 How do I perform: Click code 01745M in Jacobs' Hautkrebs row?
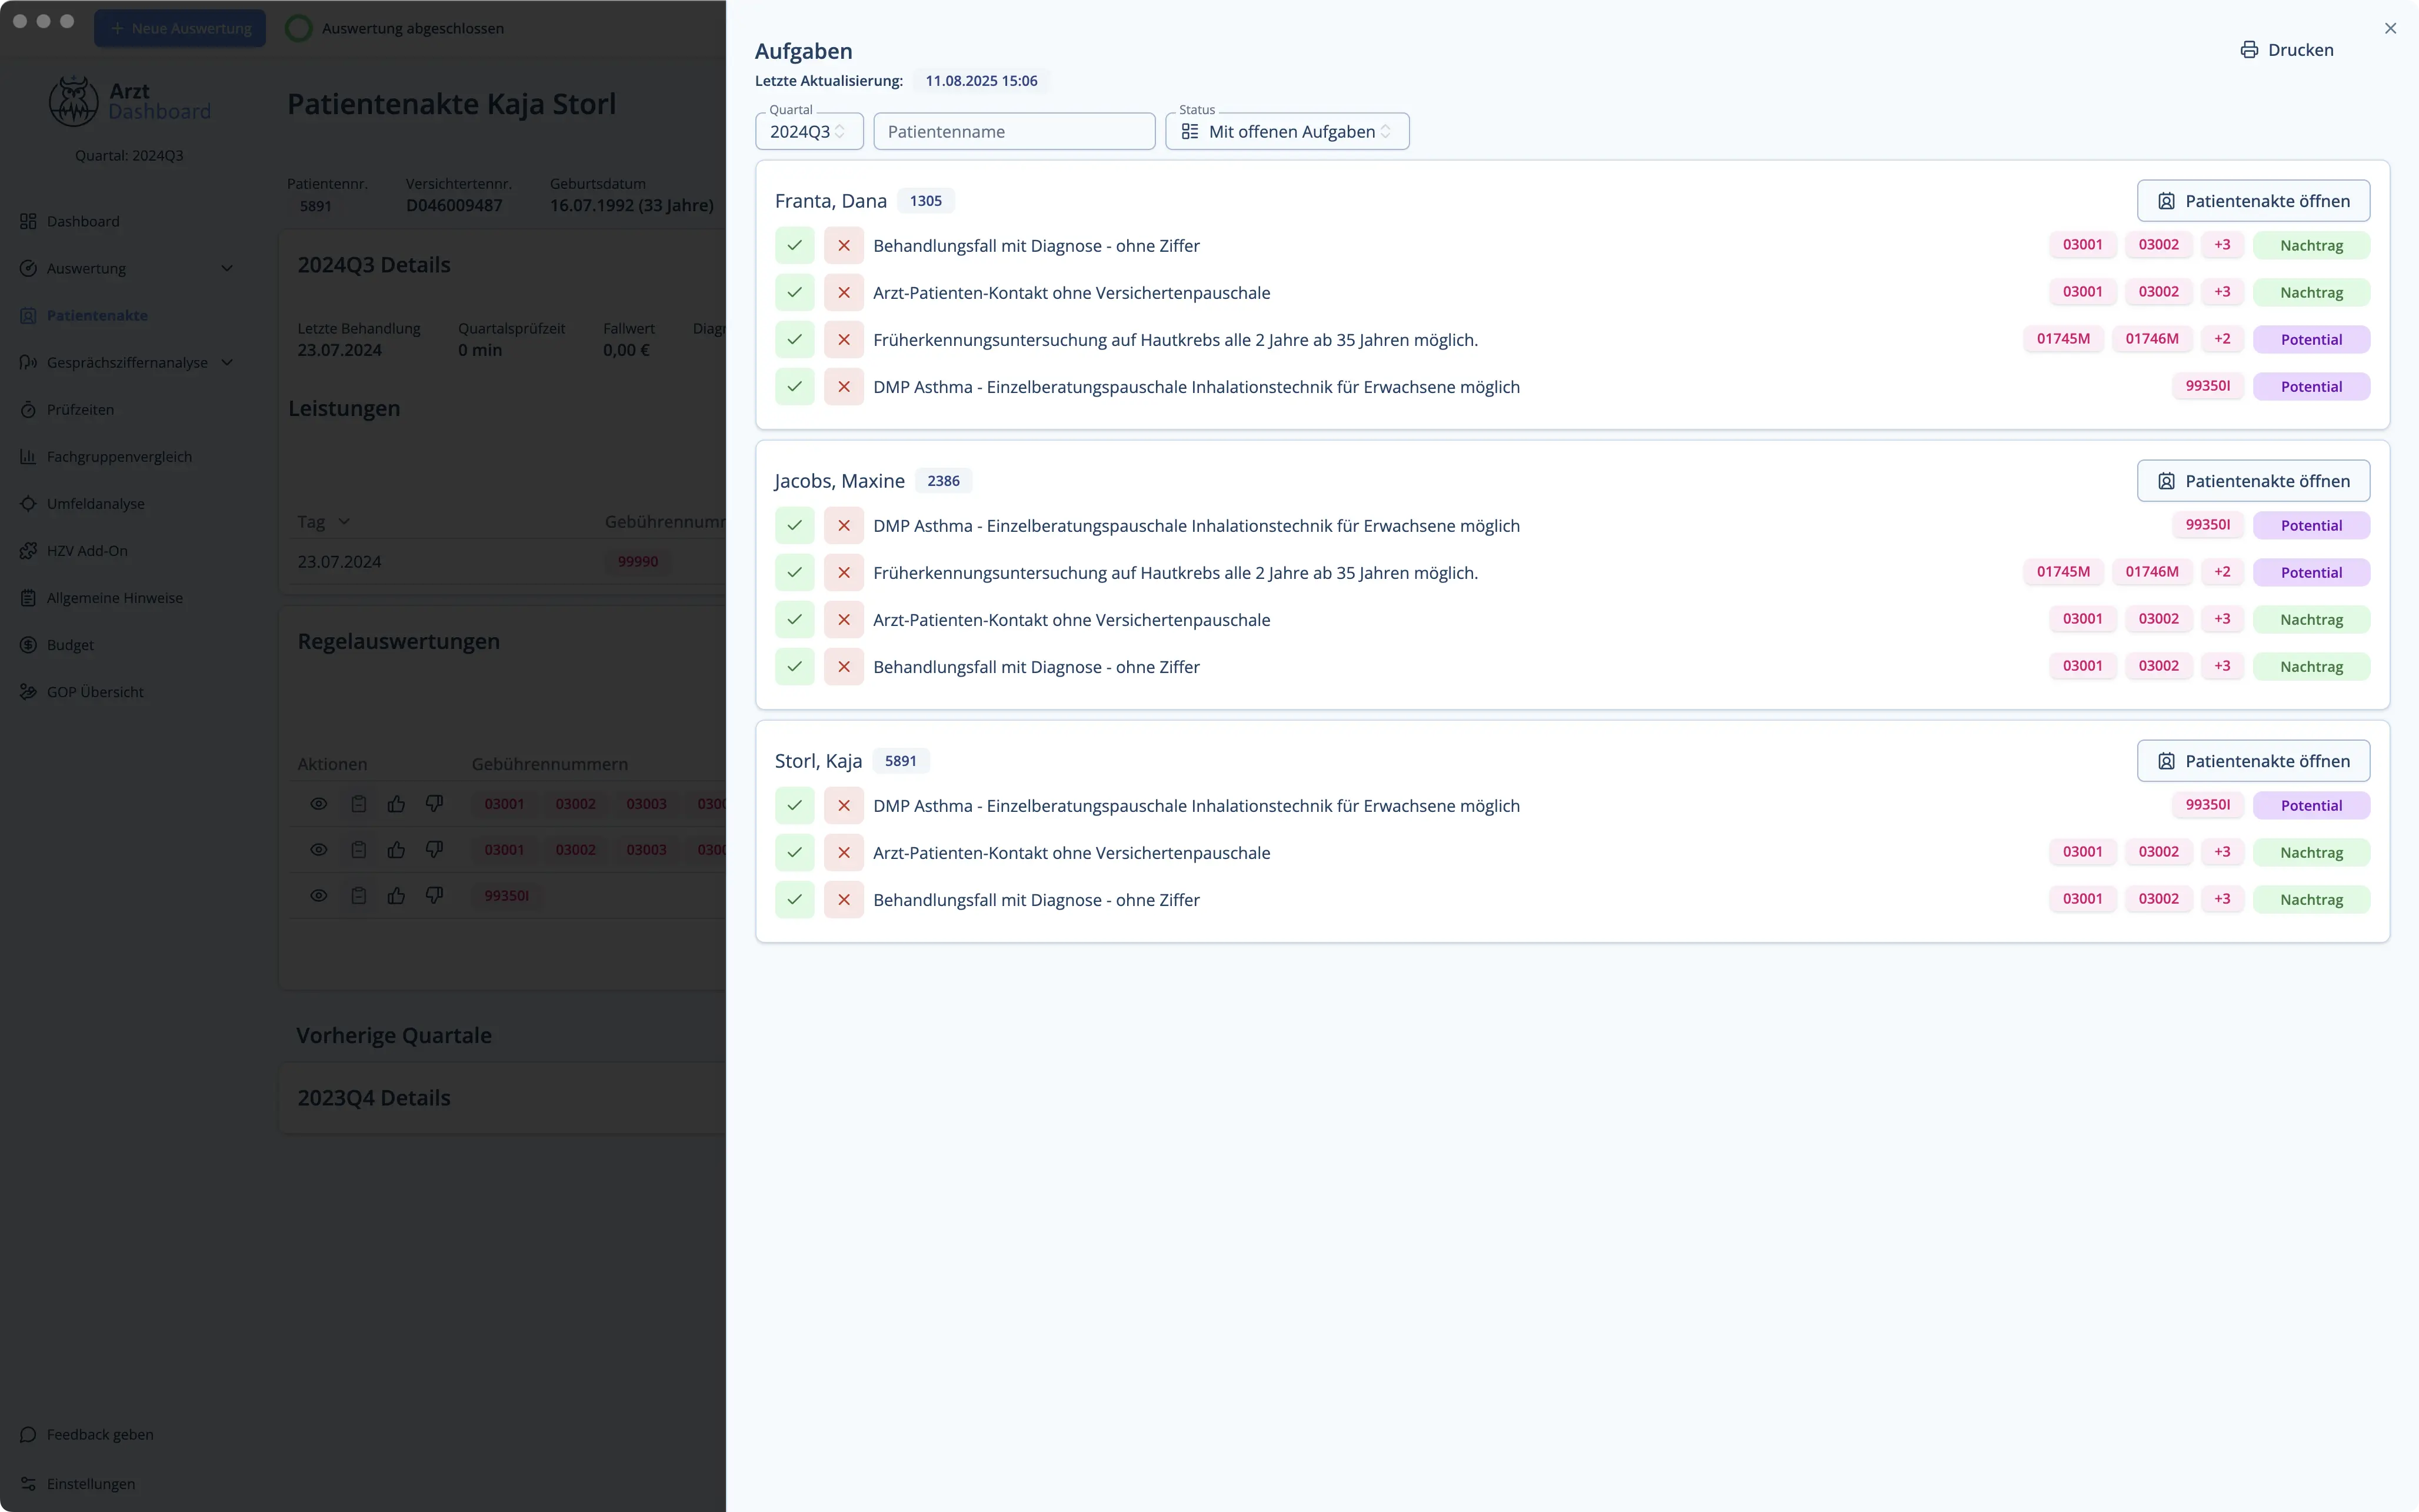(x=2063, y=572)
